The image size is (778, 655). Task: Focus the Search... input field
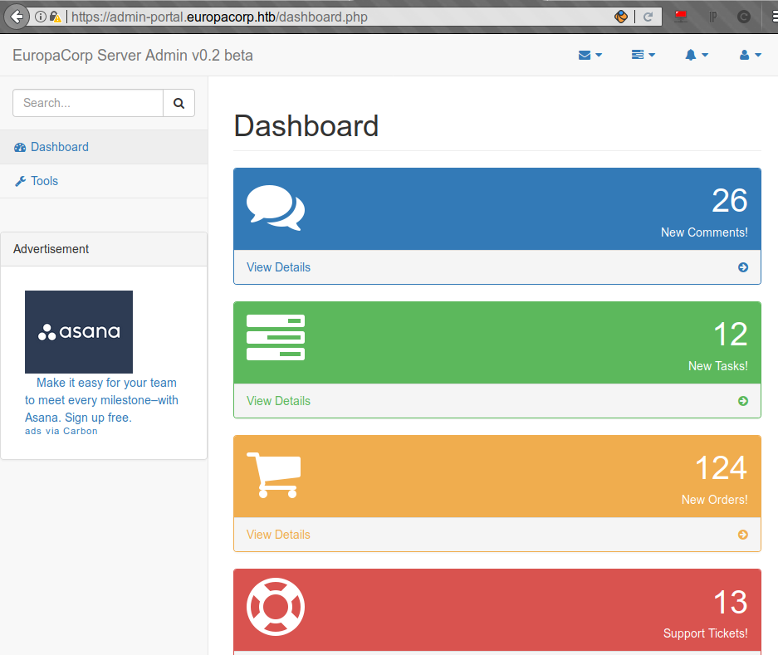(x=88, y=103)
